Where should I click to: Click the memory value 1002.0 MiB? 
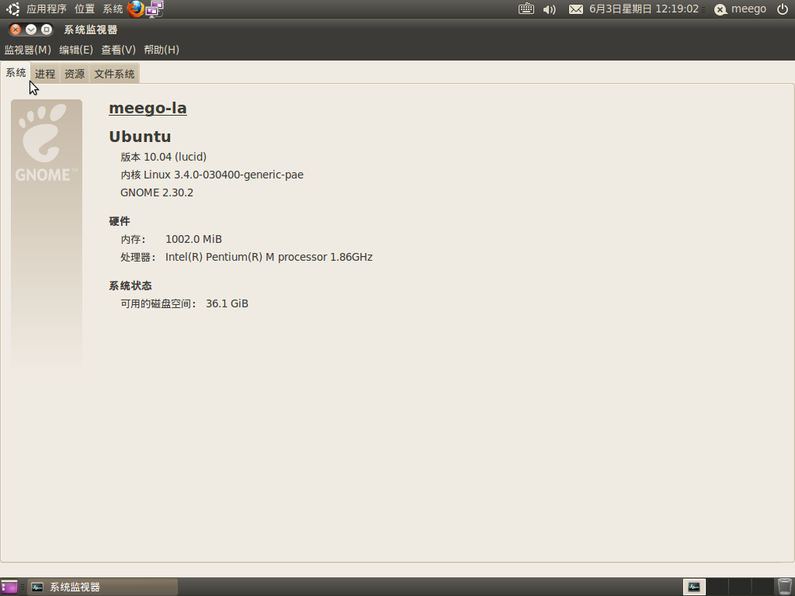[x=193, y=239]
